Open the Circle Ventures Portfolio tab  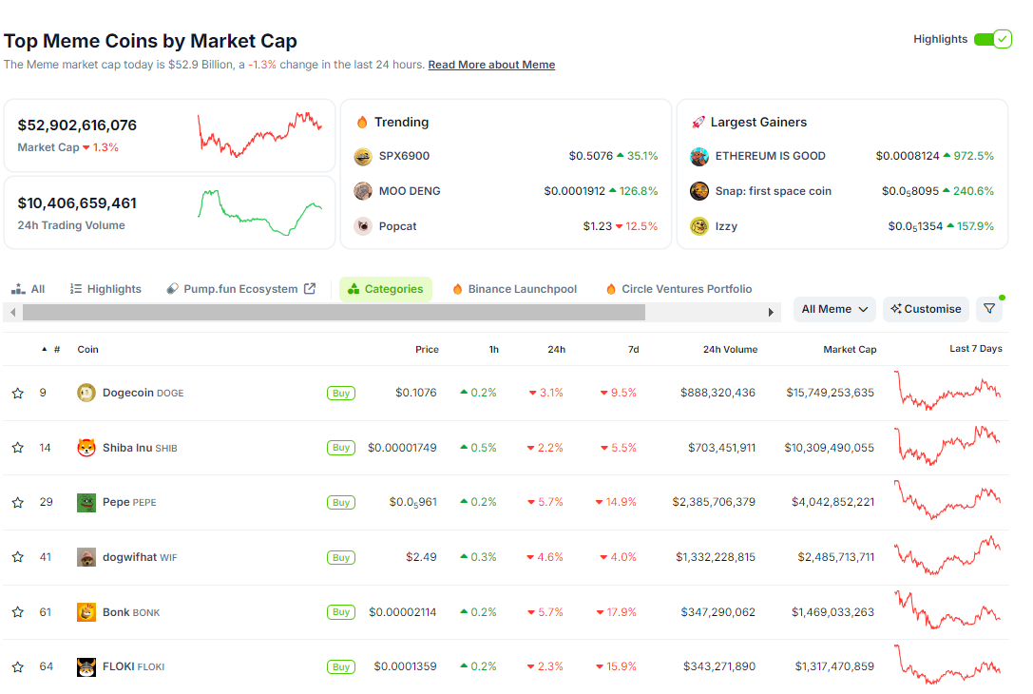coord(679,289)
